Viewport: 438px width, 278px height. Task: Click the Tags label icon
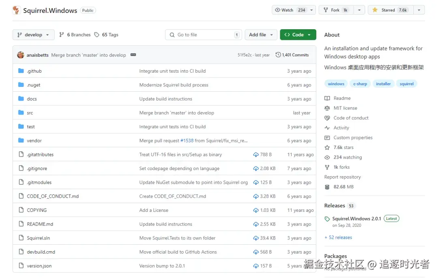point(97,35)
